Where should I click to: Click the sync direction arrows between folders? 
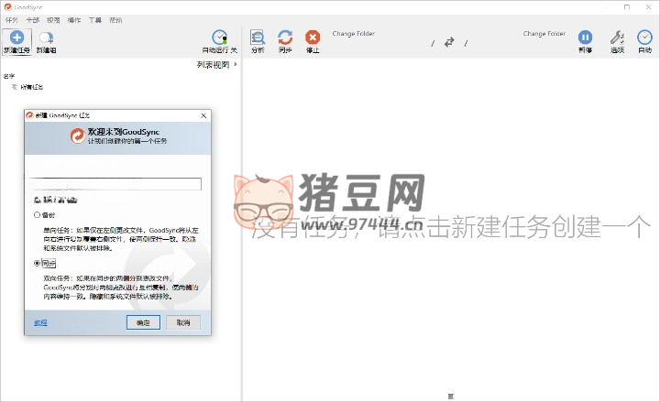[449, 42]
